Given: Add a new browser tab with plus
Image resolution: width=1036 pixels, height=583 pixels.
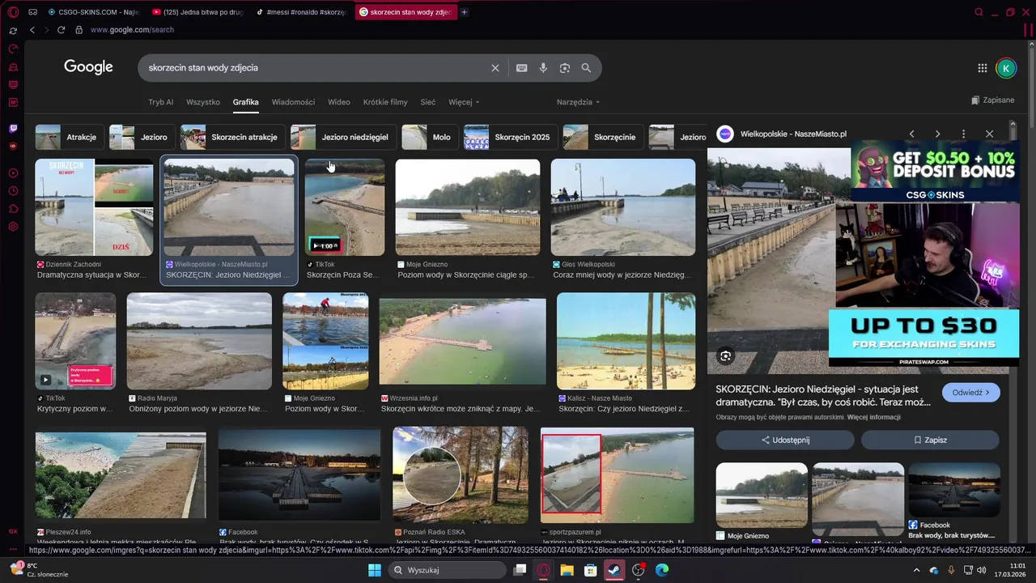Looking at the screenshot, I should pyautogui.click(x=464, y=12).
